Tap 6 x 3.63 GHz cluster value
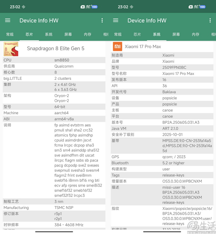The width and height of the screenshot is (216, 234). (x=66, y=90)
